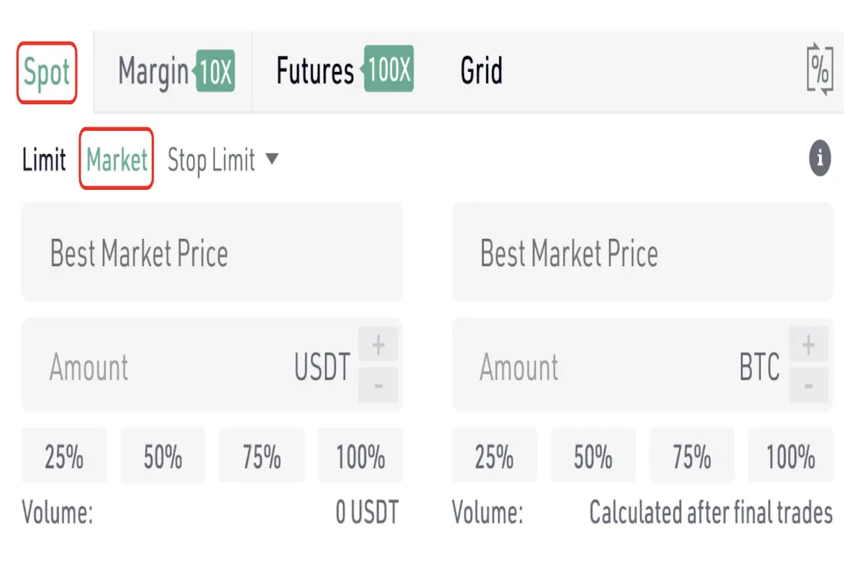Choose 100% of USDT balance
Image resolution: width=863 pixels, height=561 pixels.
(x=360, y=456)
